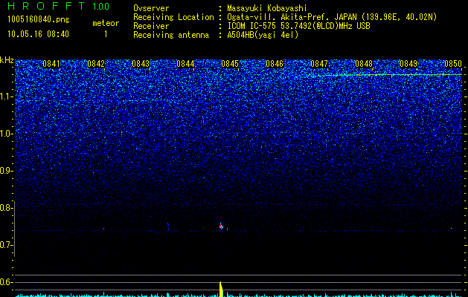Click the red meteor echo spot at 0845
Screen dimensions: 468x297
(x=221, y=226)
